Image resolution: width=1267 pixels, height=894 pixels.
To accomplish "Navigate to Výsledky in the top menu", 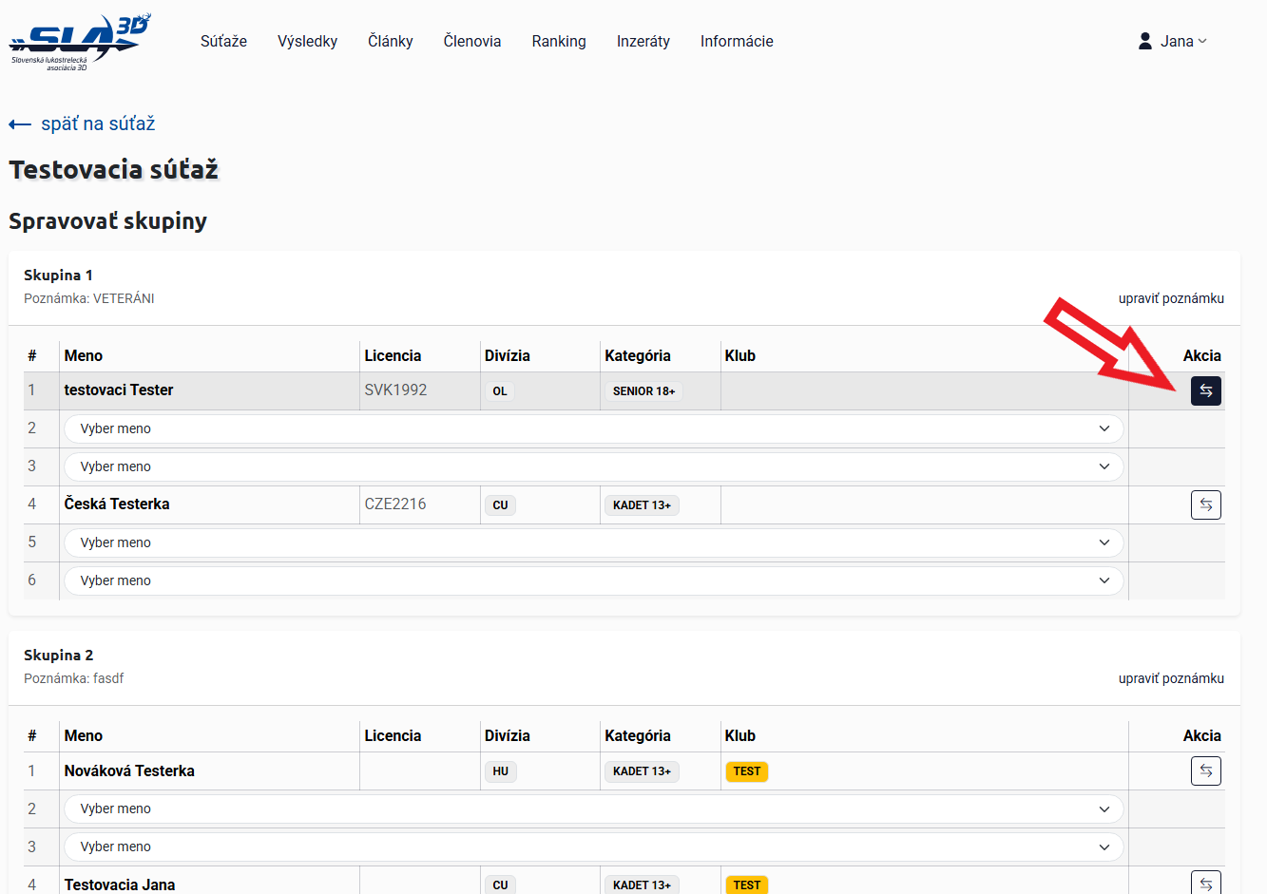I will 307,41.
